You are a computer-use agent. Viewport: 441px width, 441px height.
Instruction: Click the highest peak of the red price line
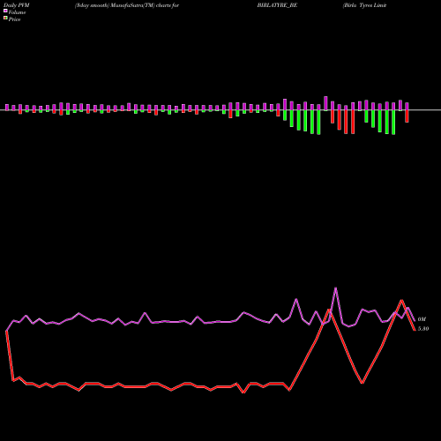[401, 301]
